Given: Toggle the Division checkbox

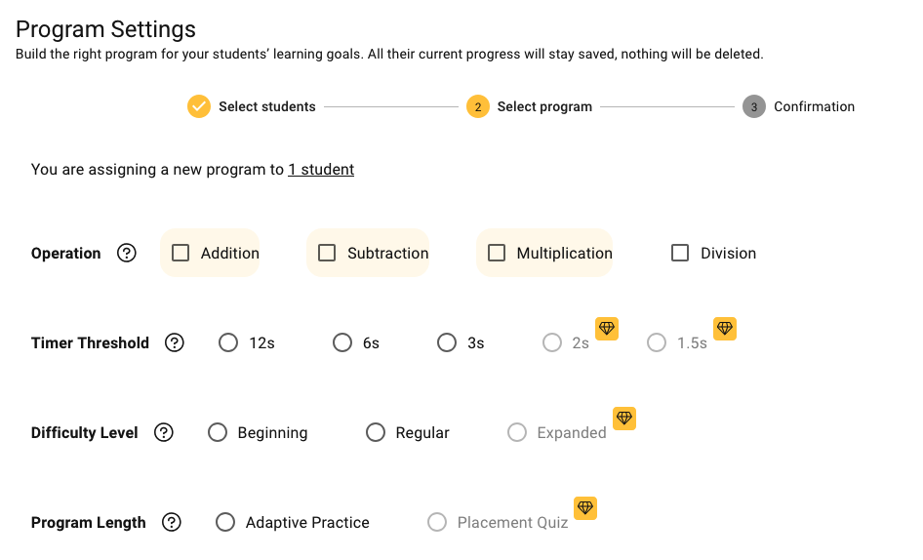Looking at the screenshot, I should [x=680, y=253].
